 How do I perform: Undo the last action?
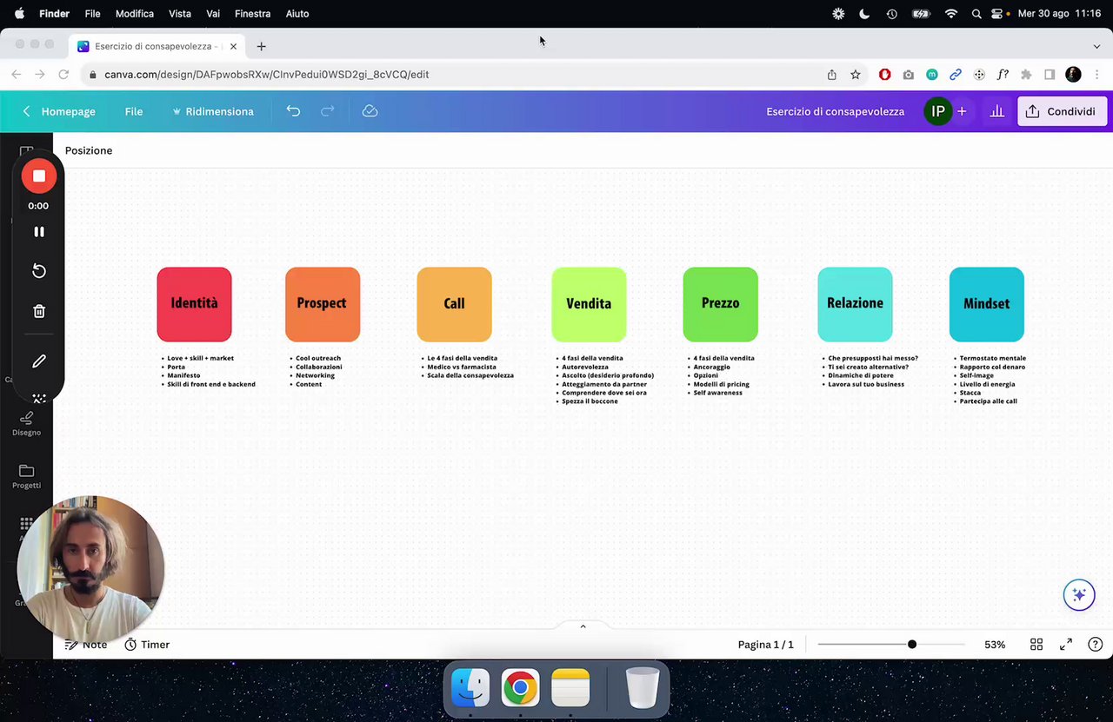[x=293, y=111]
